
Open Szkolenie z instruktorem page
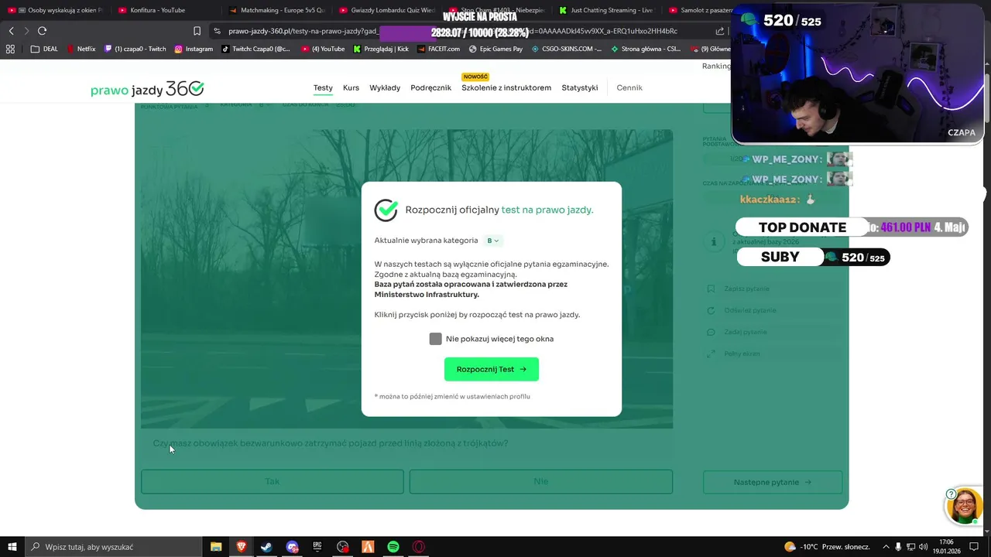pyautogui.click(x=506, y=87)
